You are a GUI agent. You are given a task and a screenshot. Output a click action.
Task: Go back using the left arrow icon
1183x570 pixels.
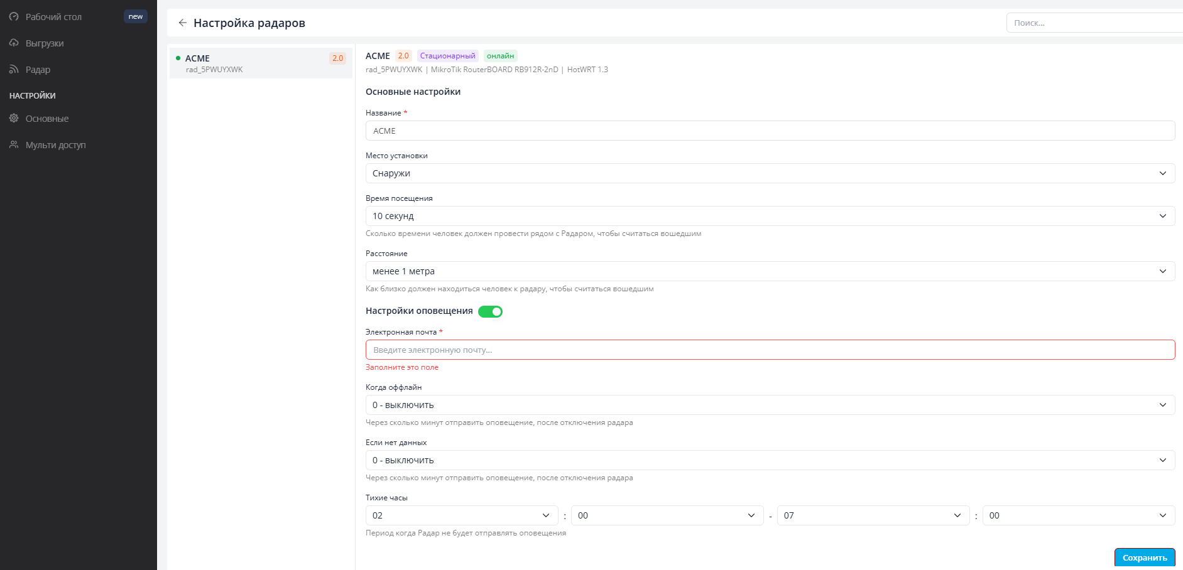click(x=183, y=23)
